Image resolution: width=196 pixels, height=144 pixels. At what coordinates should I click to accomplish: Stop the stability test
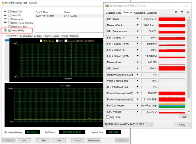coord(24,141)
